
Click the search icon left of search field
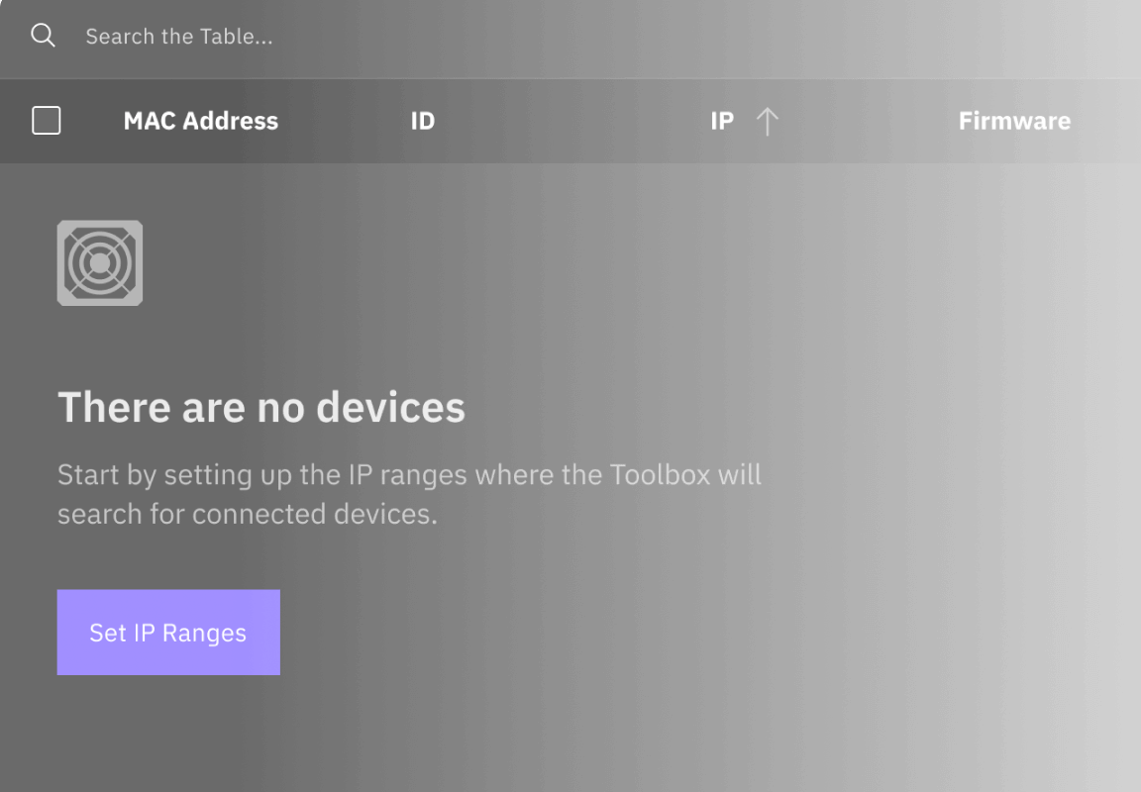[x=43, y=37]
